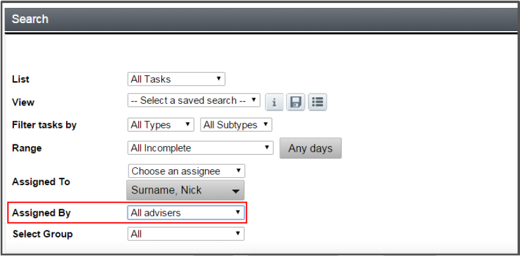Click the 'Range' field label
The image size is (520, 256).
tap(27, 148)
